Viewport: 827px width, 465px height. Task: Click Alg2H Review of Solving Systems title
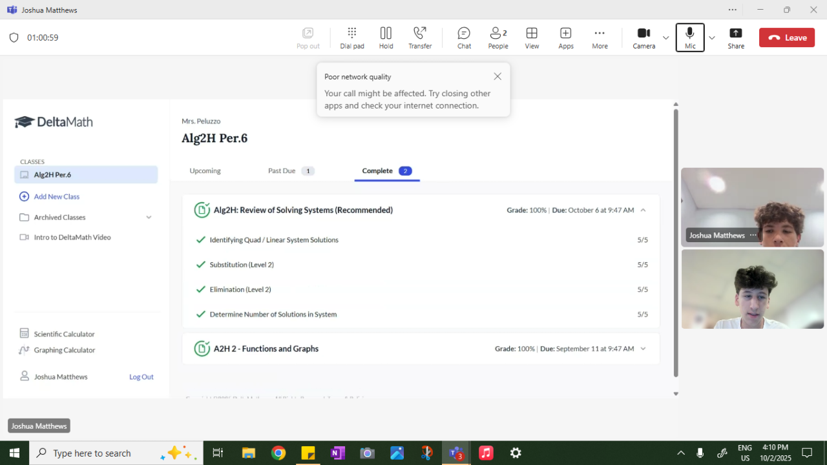(x=303, y=210)
